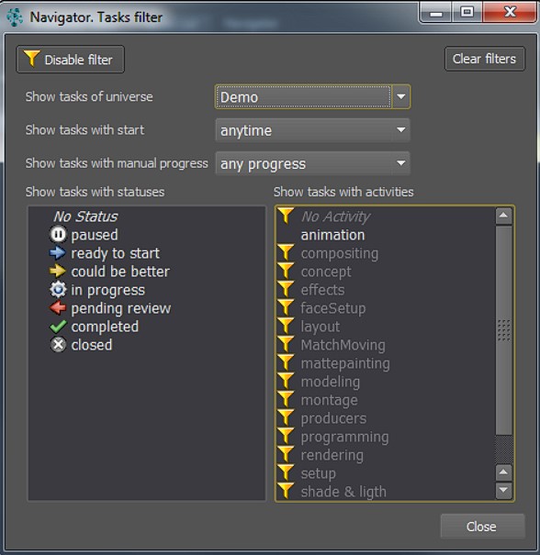Screen dimensions: 540x555
Task: Click the green completed checkmark icon
Action: click(58, 327)
